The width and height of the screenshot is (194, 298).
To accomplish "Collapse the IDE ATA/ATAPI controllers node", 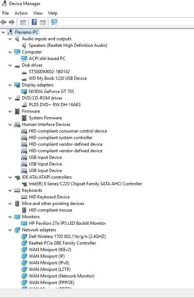I will 10,177.
